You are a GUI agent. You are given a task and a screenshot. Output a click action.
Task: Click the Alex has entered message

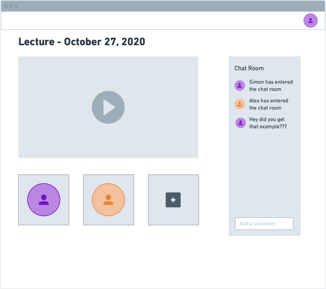point(269,104)
